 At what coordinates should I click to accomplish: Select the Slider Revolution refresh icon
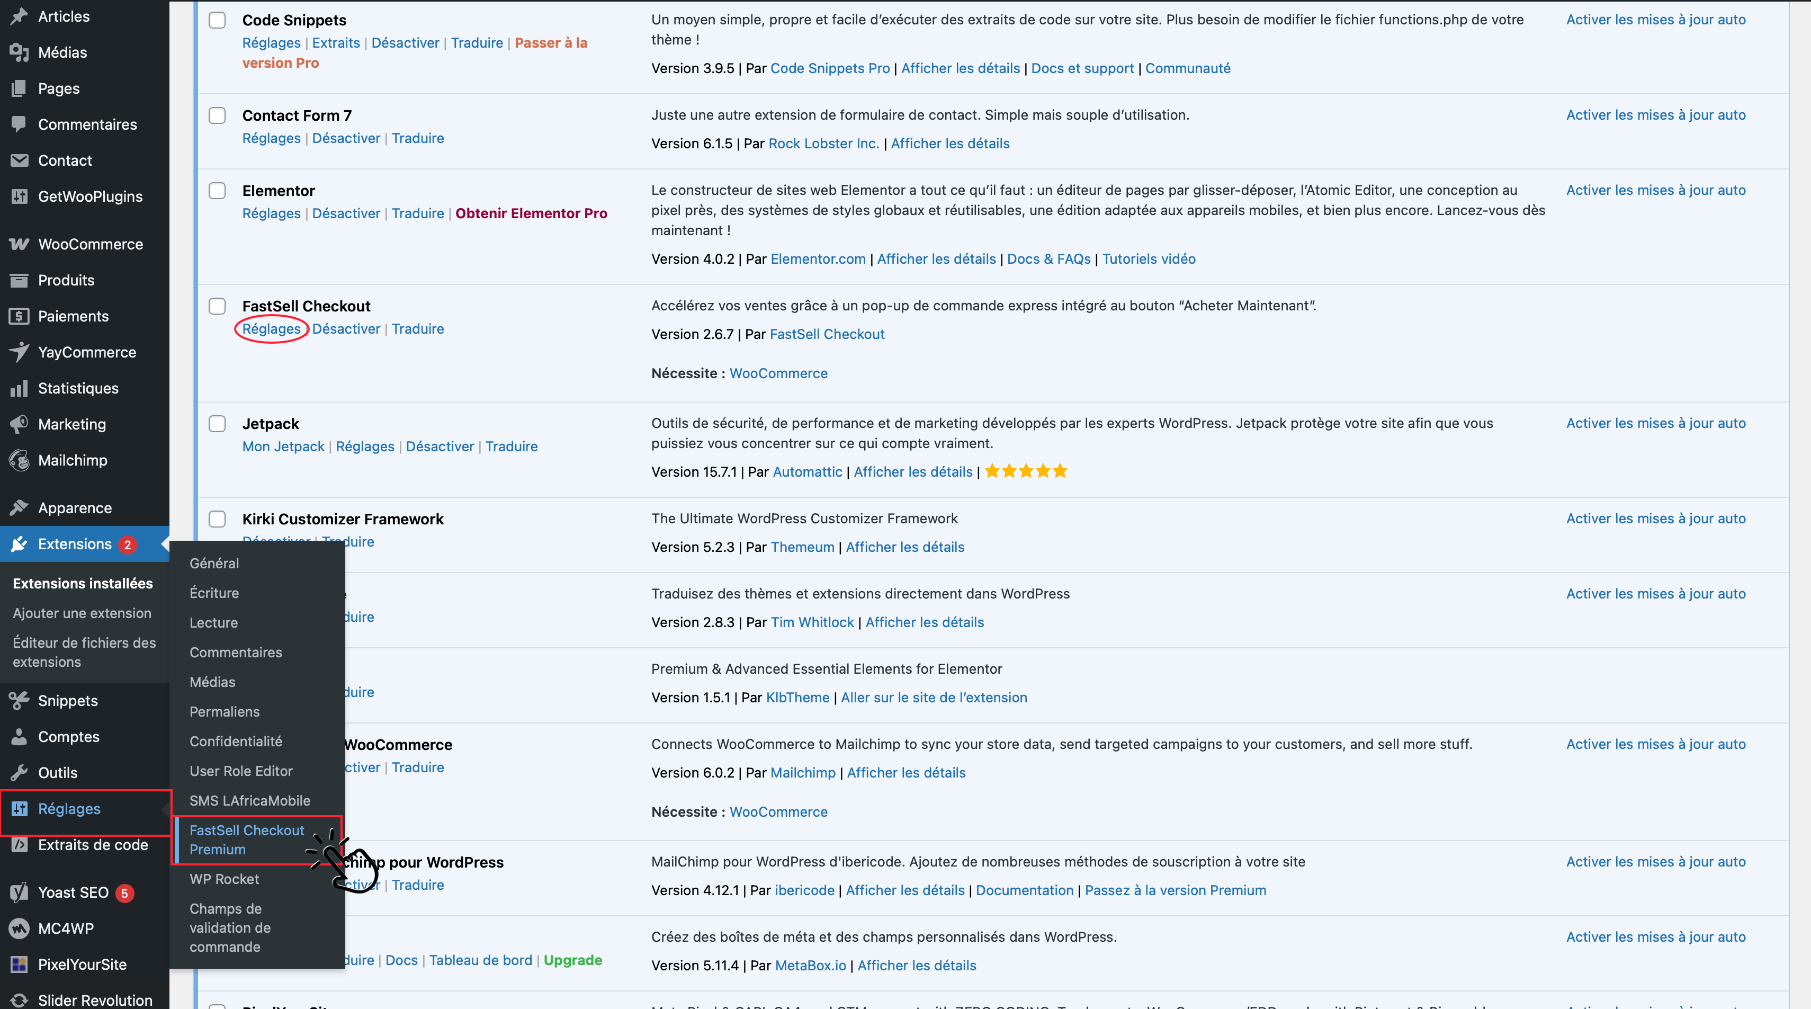(19, 1000)
